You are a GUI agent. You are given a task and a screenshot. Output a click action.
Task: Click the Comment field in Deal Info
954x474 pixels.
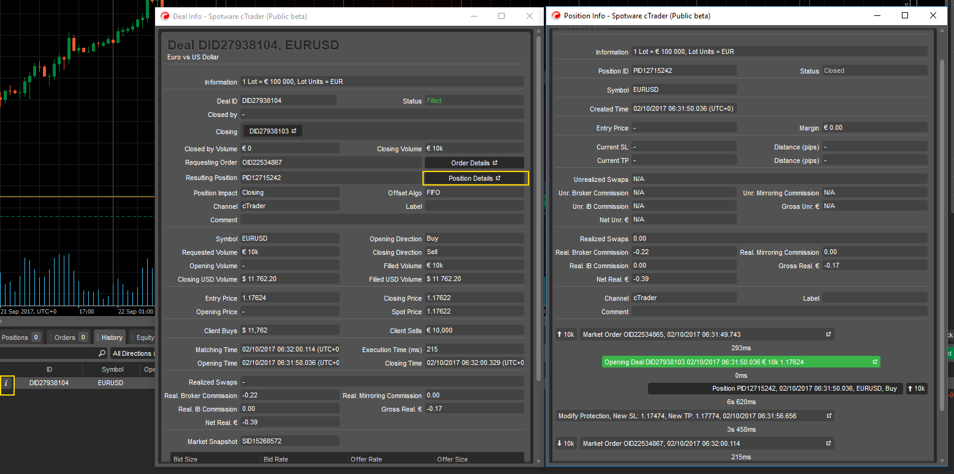(x=381, y=220)
